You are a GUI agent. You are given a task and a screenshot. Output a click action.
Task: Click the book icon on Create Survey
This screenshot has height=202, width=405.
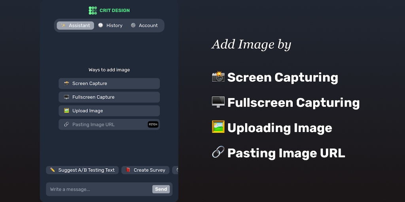point(128,170)
